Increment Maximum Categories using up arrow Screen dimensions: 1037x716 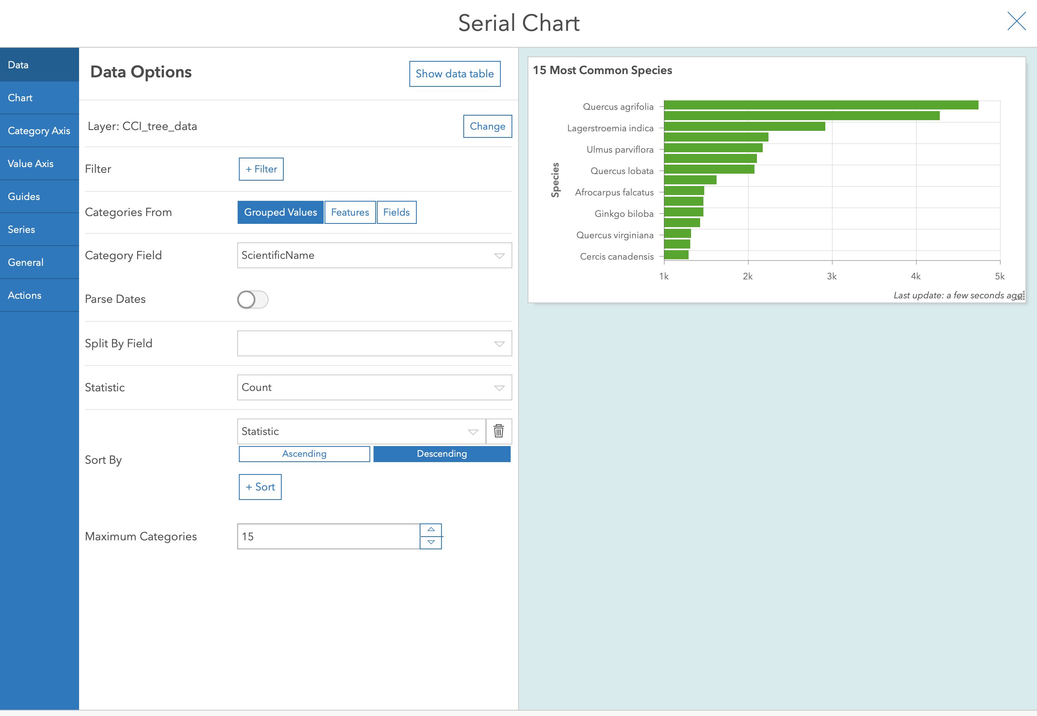click(x=430, y=529)
